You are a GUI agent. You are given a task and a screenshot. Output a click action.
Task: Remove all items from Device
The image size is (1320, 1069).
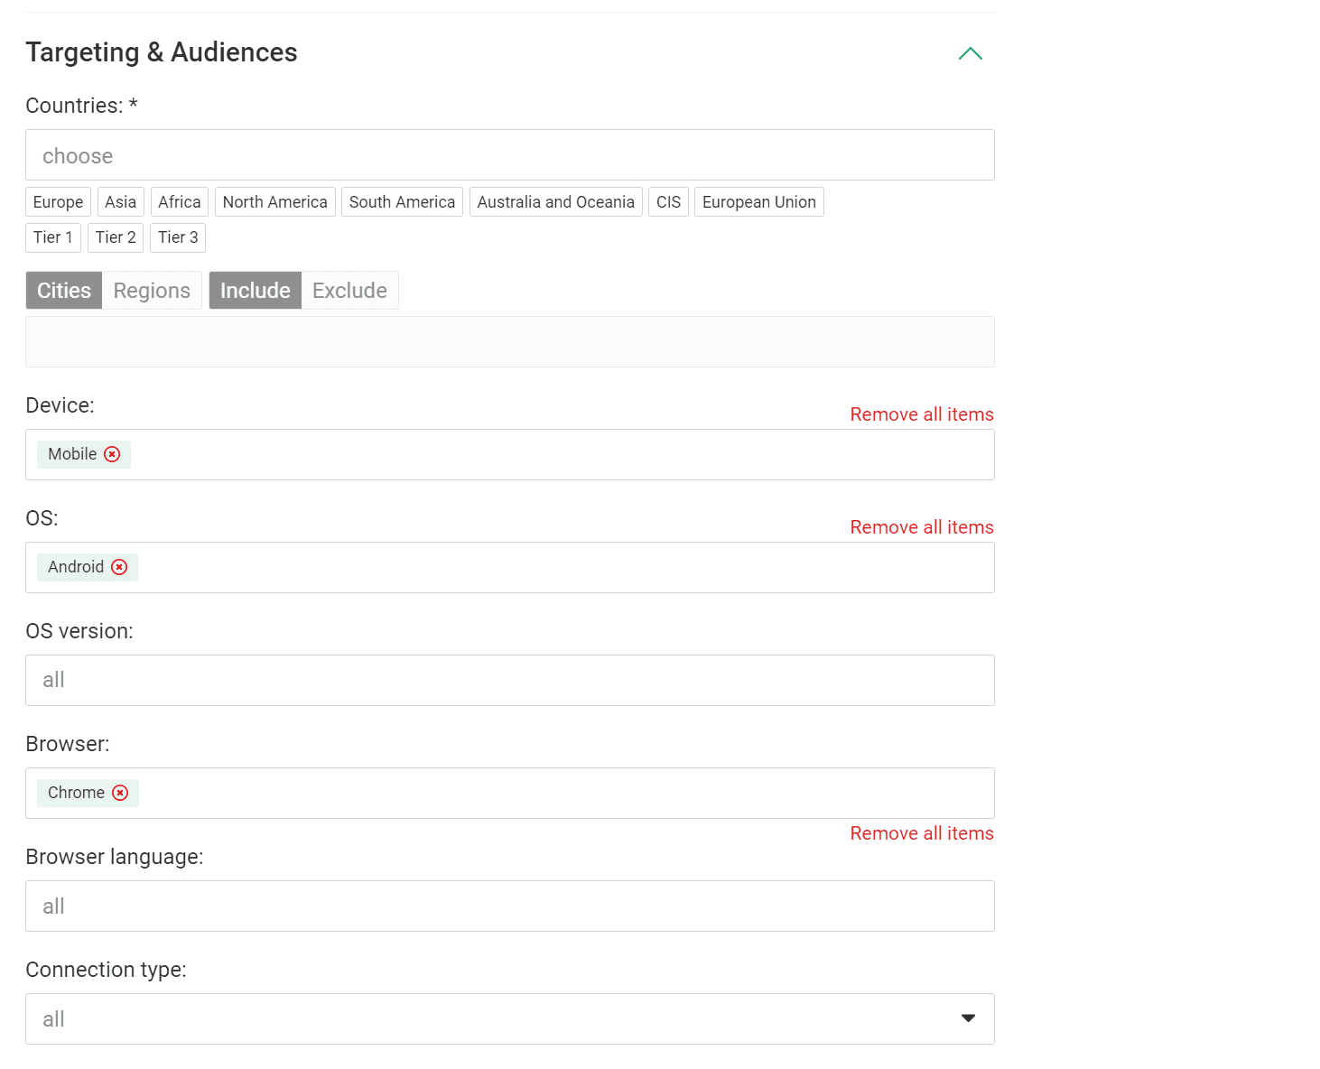click(x=922, y=414)
